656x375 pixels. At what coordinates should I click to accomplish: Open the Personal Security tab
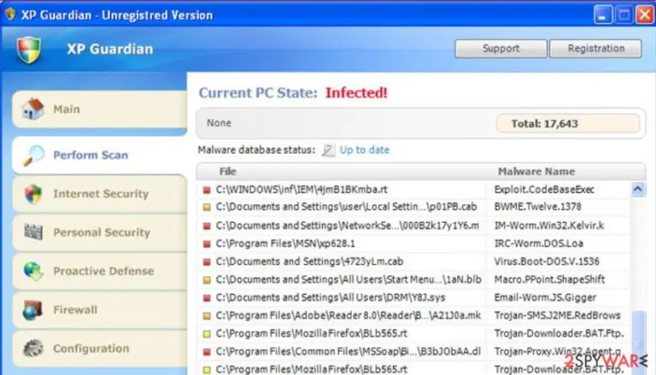pos(100,232)
